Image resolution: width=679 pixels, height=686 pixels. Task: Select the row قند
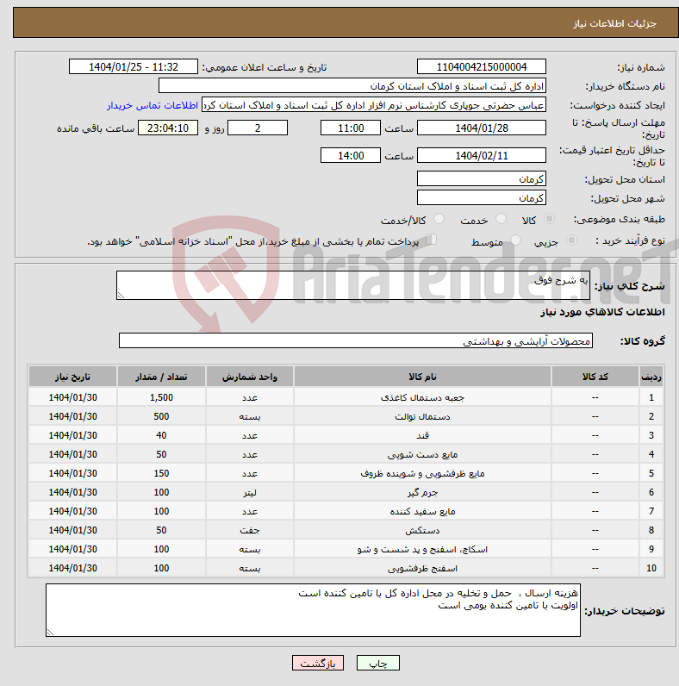tap(346, 435)
